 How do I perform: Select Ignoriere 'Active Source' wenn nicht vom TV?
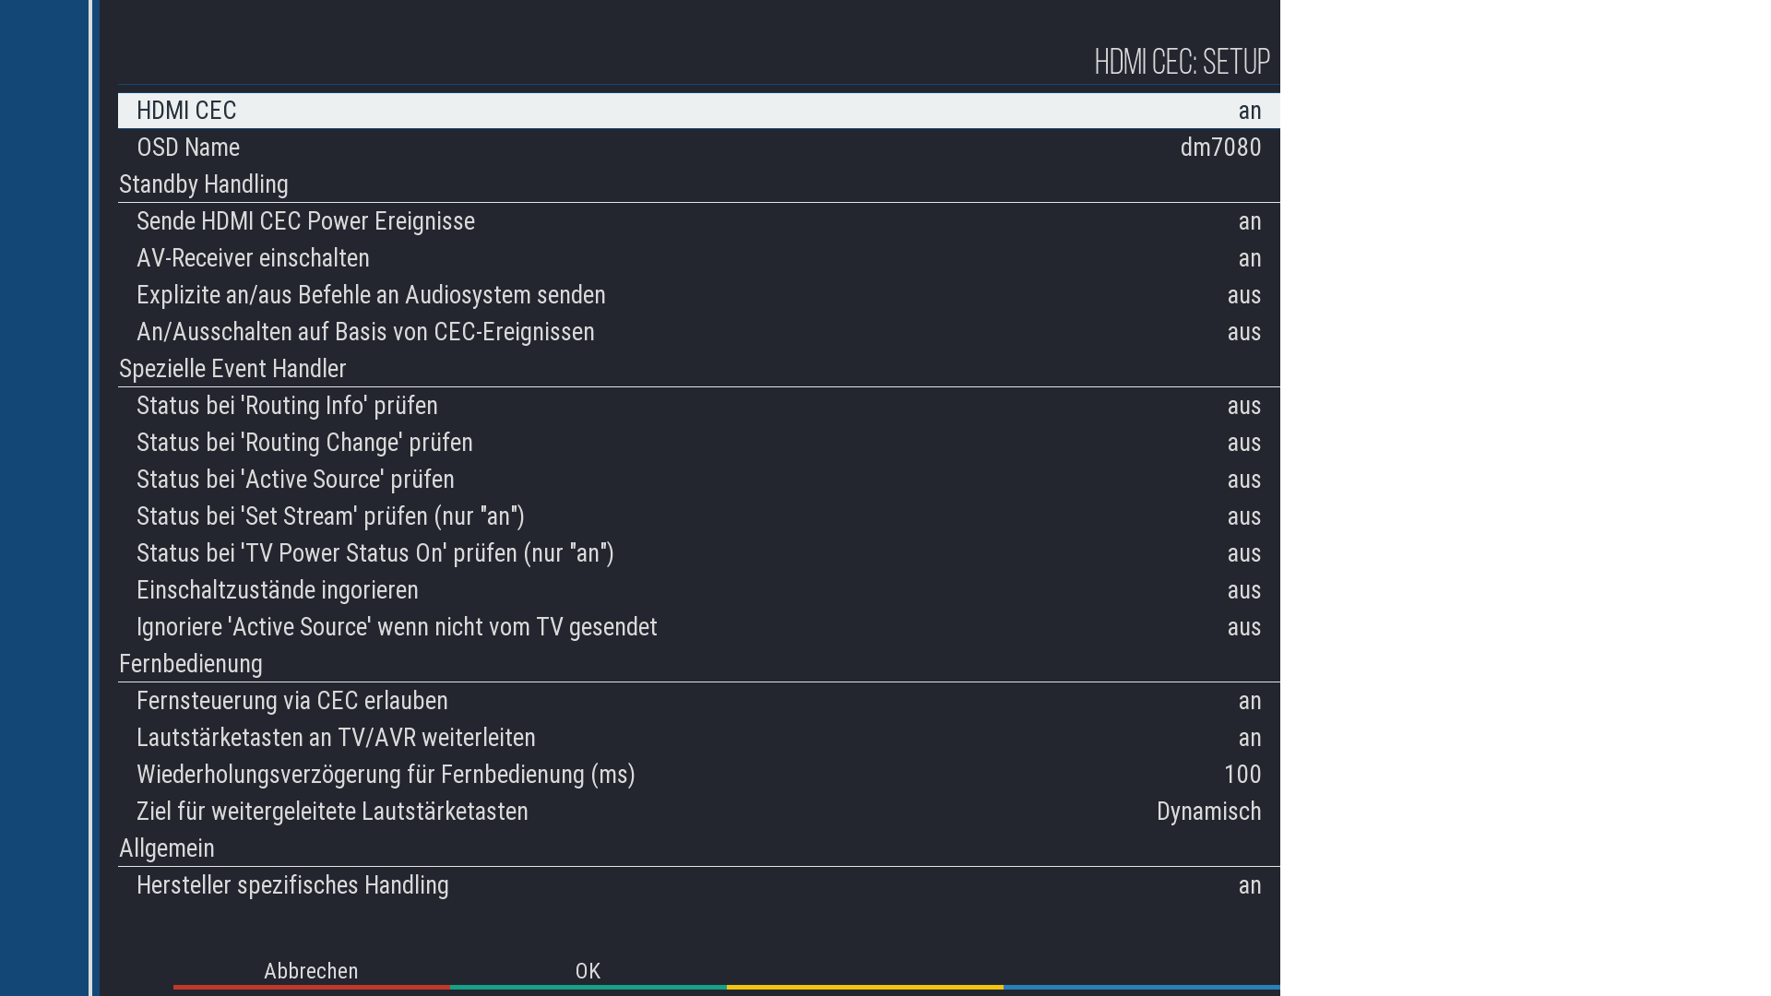[698, 627]
